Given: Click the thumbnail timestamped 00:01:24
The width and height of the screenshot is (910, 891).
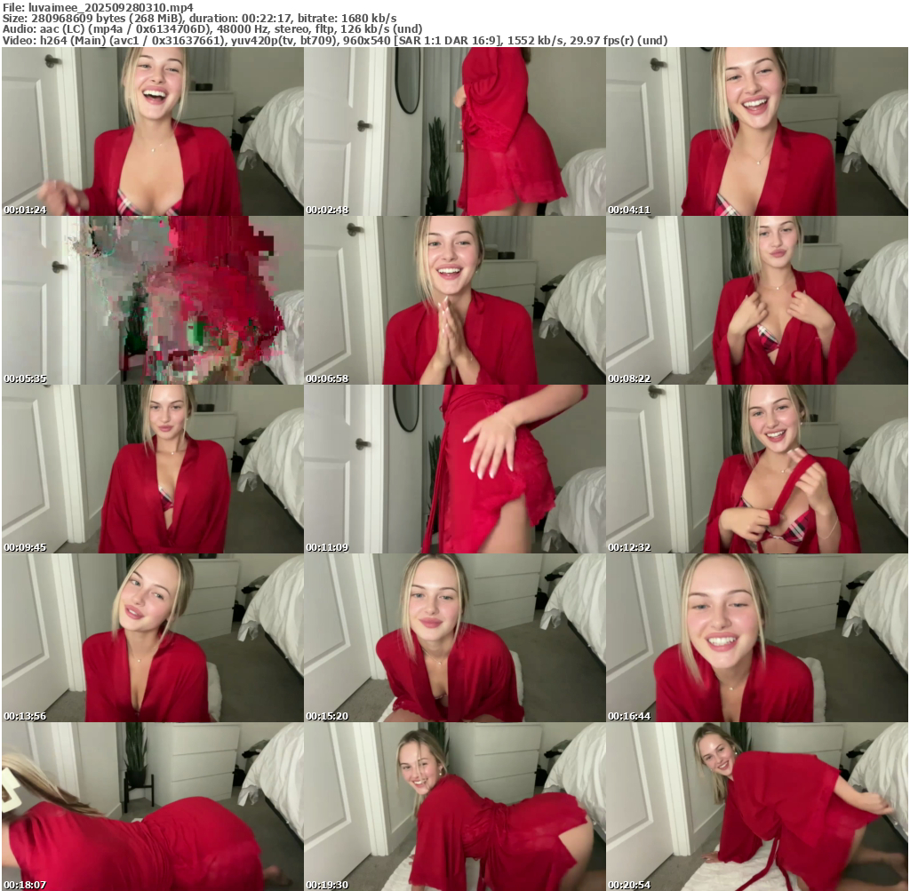Looking at the screenshot, I should 152,131.
